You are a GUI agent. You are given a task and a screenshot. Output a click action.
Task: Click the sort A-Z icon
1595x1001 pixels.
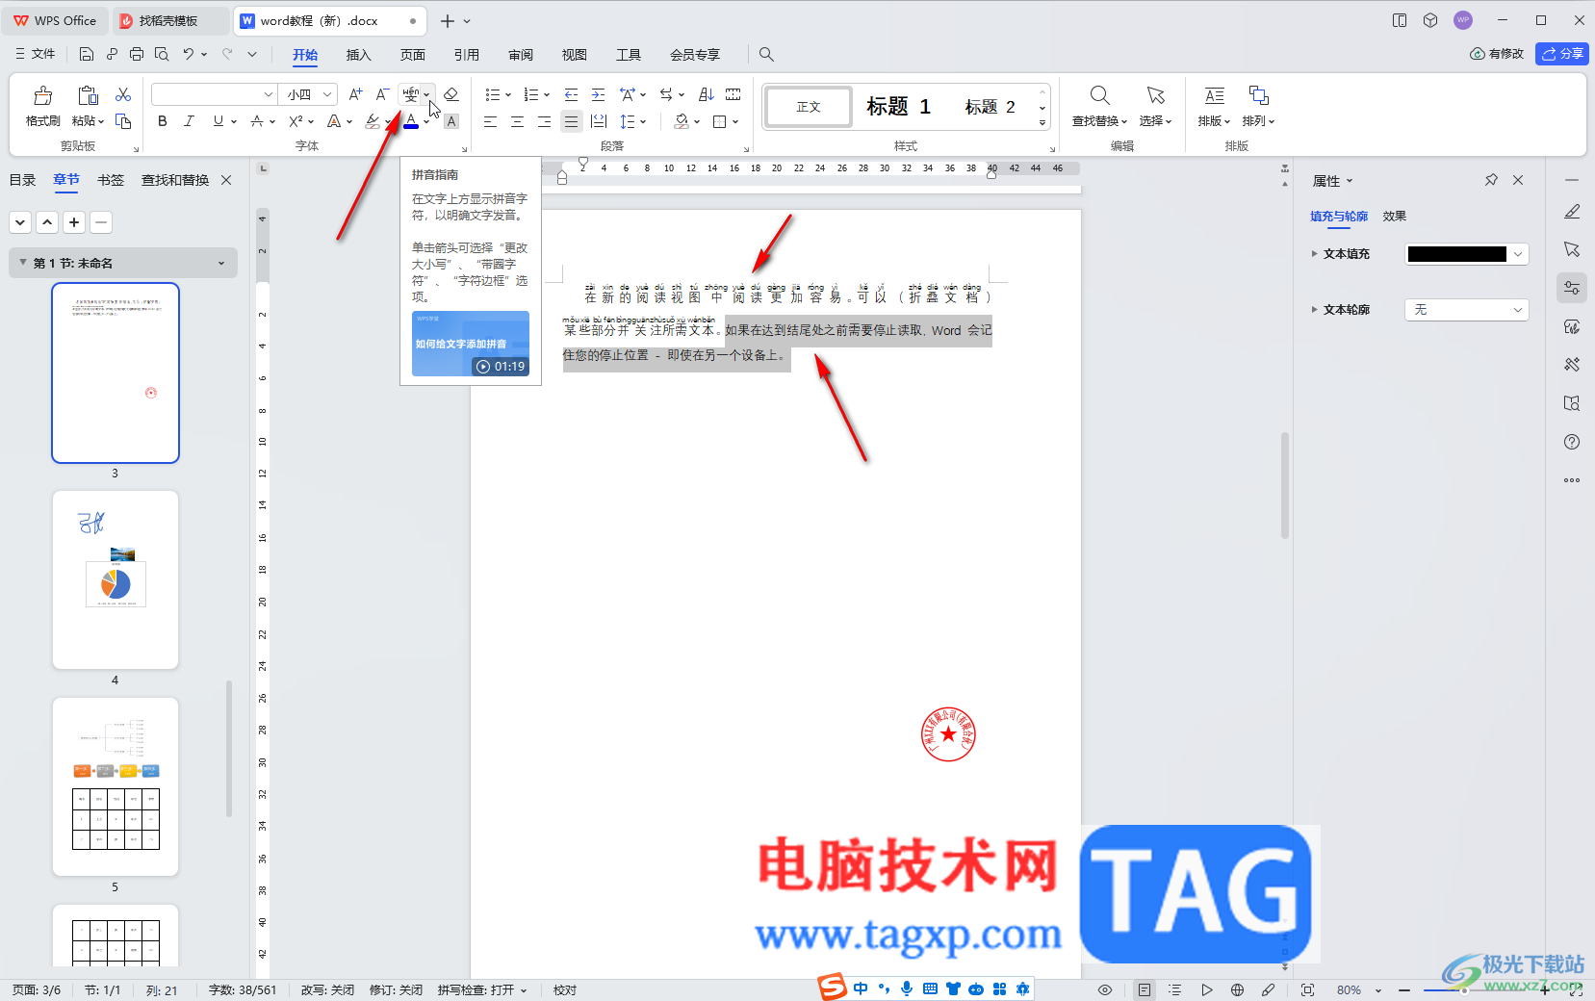[706, 94]
